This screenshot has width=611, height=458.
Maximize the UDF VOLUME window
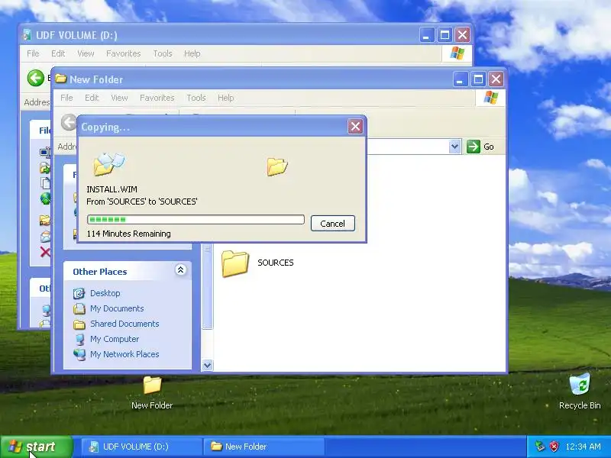coord(445,35)
